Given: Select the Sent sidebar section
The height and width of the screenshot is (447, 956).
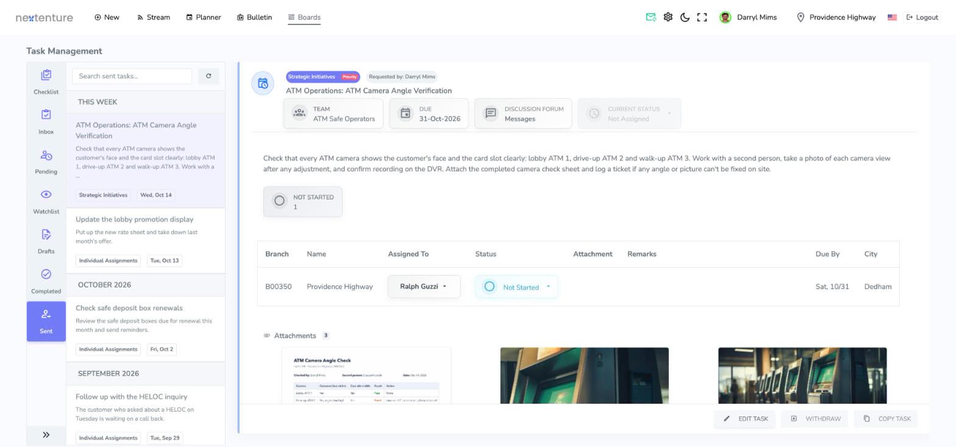Looking at the screenshot, I should (46, 322).
